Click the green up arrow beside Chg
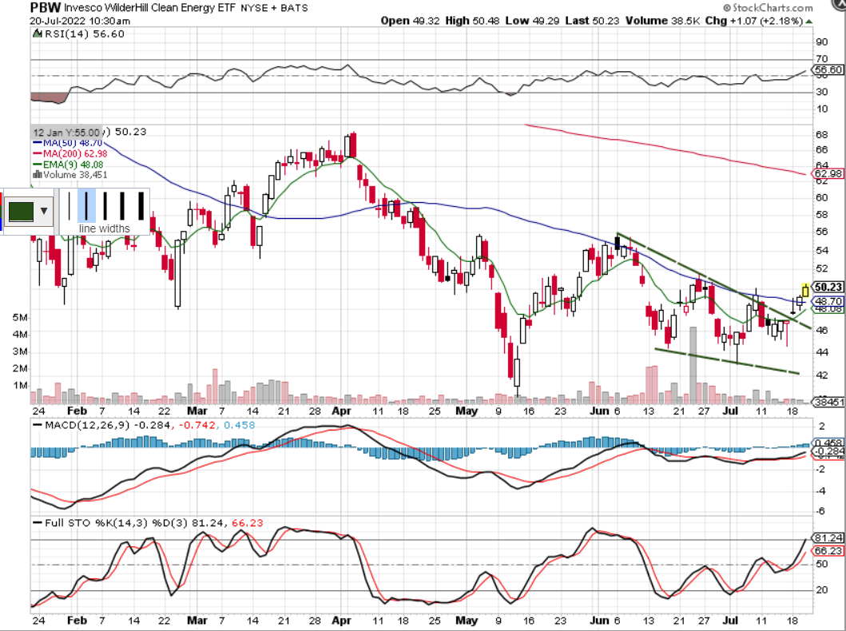The height and width of the screenshot is (631, 846). [x=808, y=22]
